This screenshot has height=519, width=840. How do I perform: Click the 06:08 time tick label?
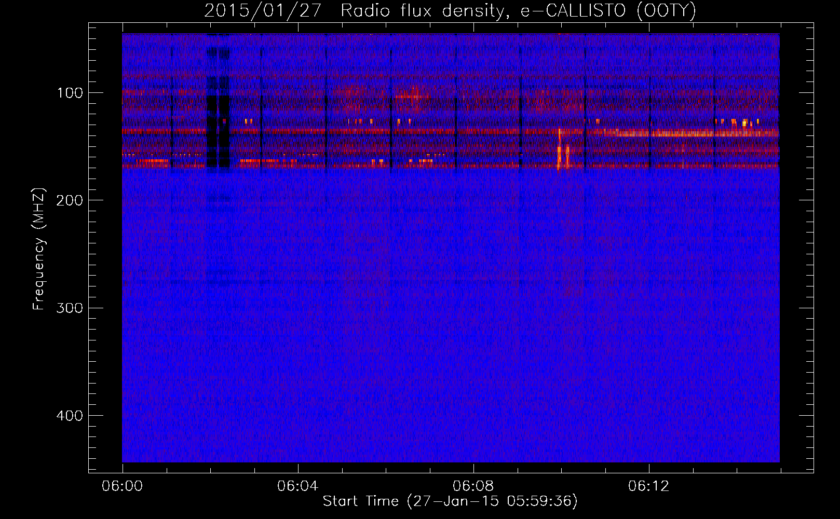click(473, 486)
